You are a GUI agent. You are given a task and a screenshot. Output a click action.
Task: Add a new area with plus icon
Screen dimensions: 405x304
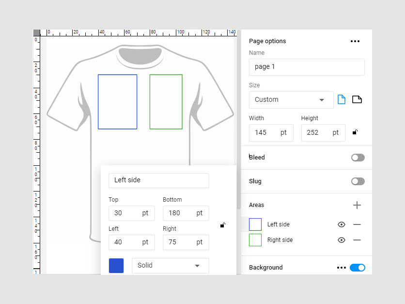(357, 205)
